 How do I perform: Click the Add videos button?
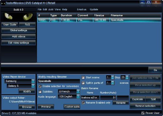(18, 37)
